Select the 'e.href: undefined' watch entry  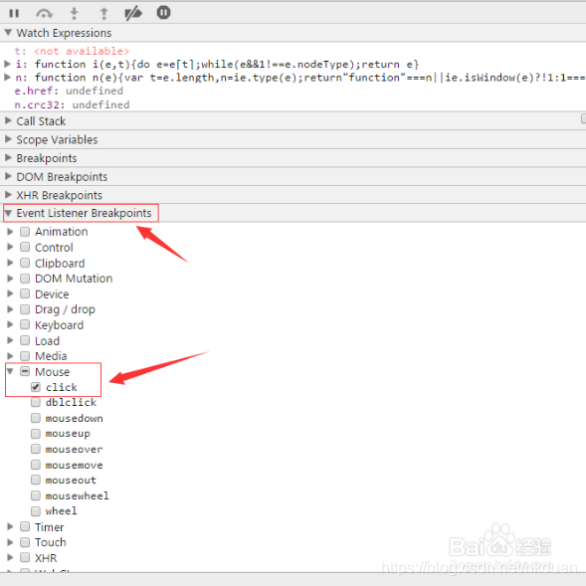tap(69, 91)
